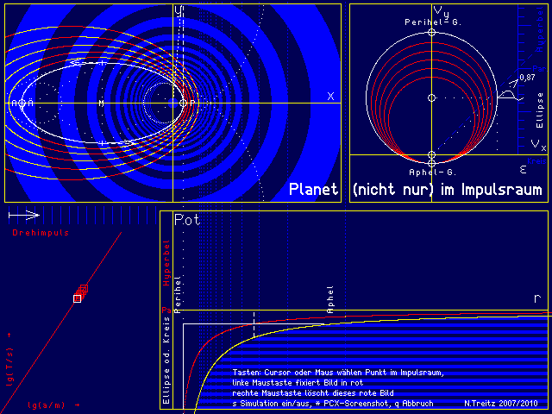The image size is (552, 414).
Task: Click the Planet title text
Action: [314, 189]
